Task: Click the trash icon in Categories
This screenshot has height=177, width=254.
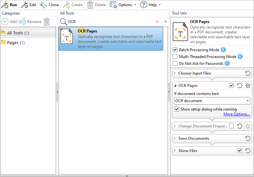Action: 47,22
